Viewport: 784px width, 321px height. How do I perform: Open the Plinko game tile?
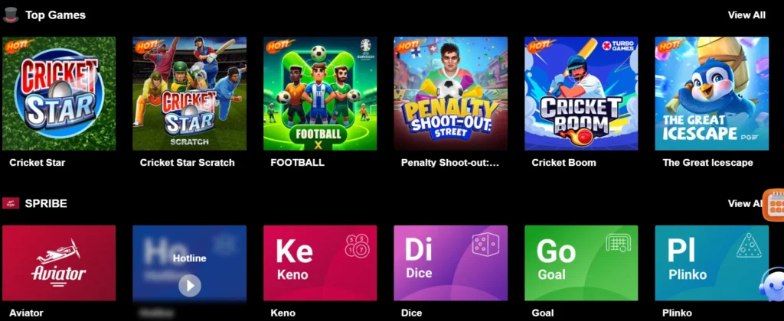711,263
